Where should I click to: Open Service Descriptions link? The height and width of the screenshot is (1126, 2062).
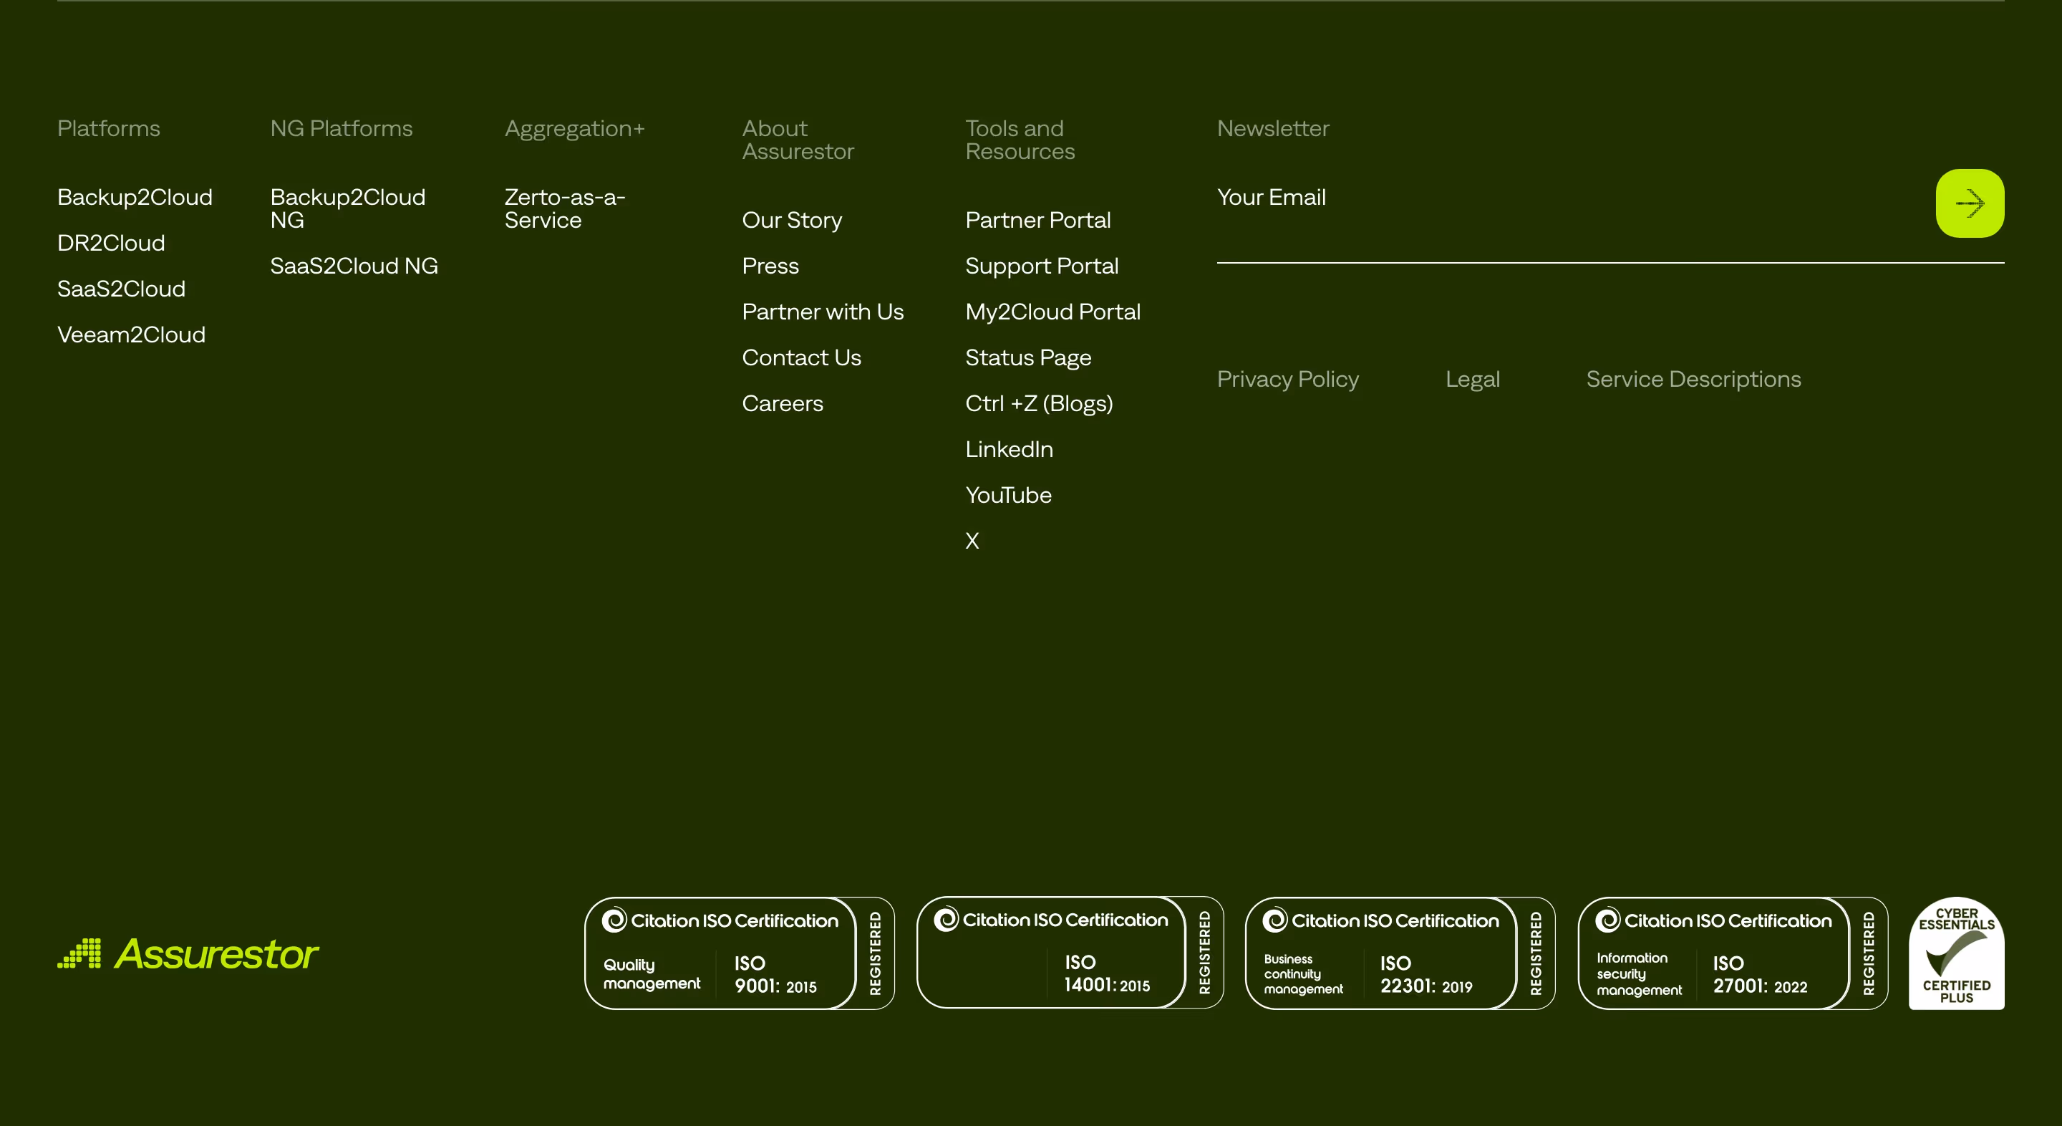tap(1693, 380)
